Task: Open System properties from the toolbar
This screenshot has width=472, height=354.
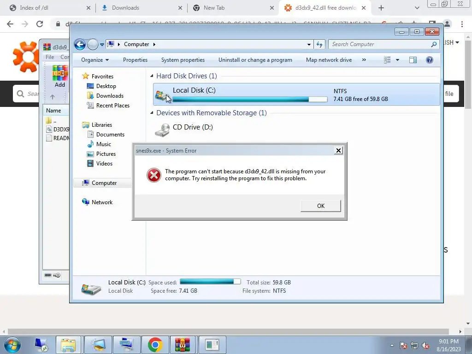Action: coord(183,60)
